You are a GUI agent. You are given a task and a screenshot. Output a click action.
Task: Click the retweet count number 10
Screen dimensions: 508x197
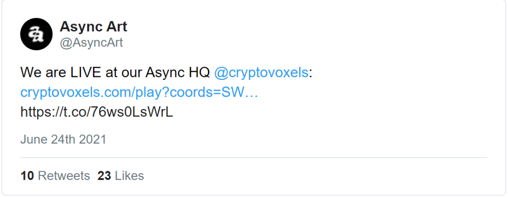(27, 176)
